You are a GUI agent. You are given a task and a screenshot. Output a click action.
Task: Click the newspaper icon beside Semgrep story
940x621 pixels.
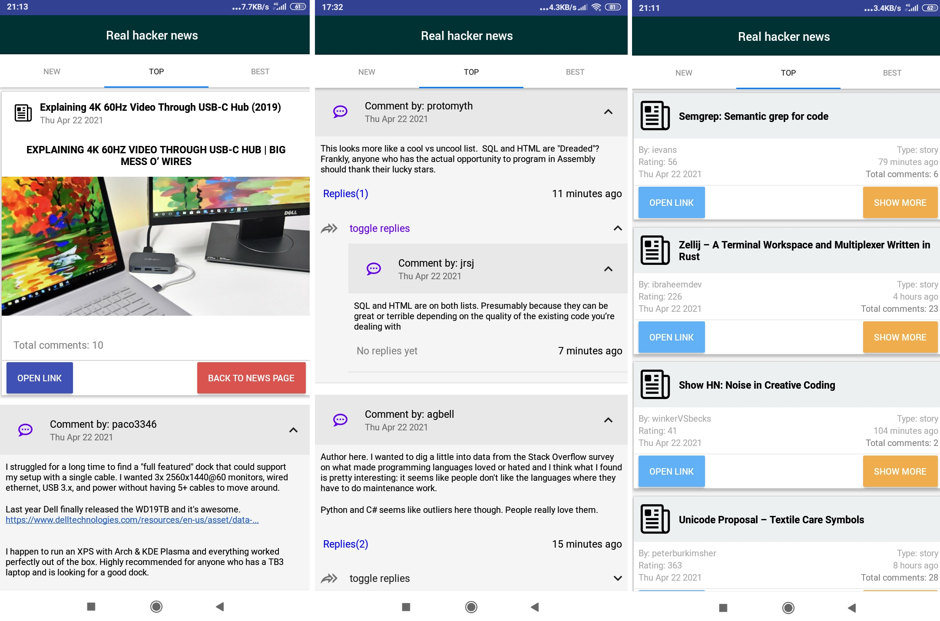pyautogui.click(x=655, y=116)
